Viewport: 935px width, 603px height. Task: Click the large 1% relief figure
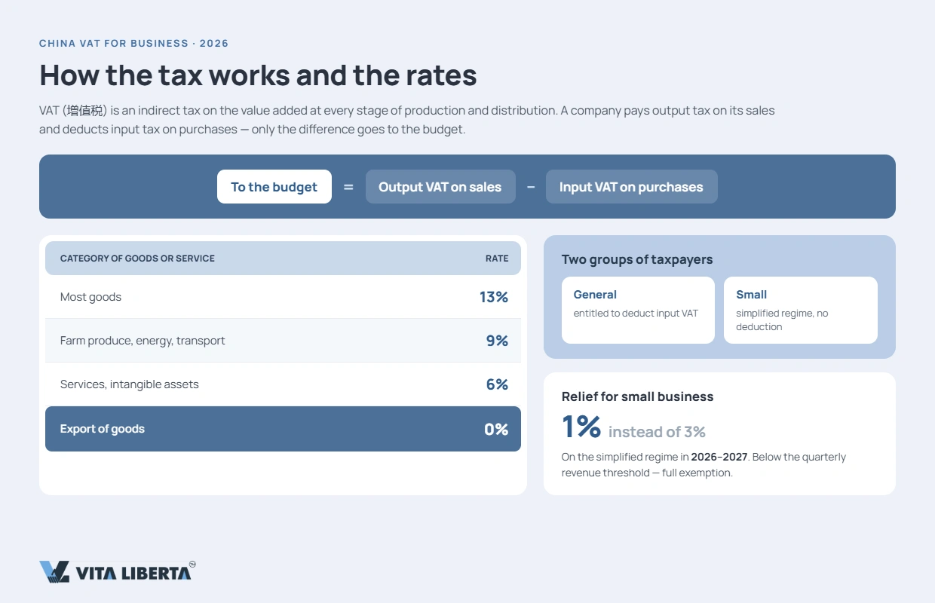581,427
